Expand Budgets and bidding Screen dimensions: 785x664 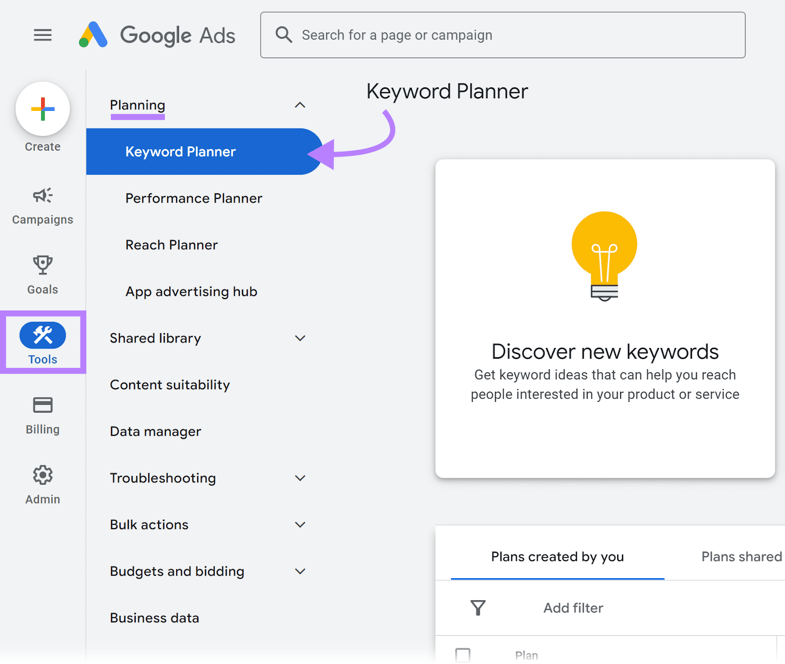[x=300, y=571]
